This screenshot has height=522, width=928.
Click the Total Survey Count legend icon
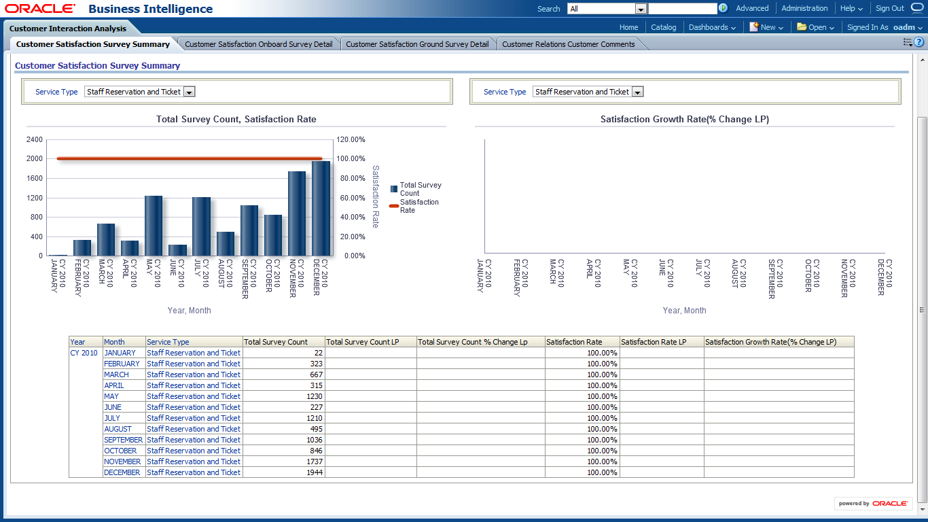point(394,189)
